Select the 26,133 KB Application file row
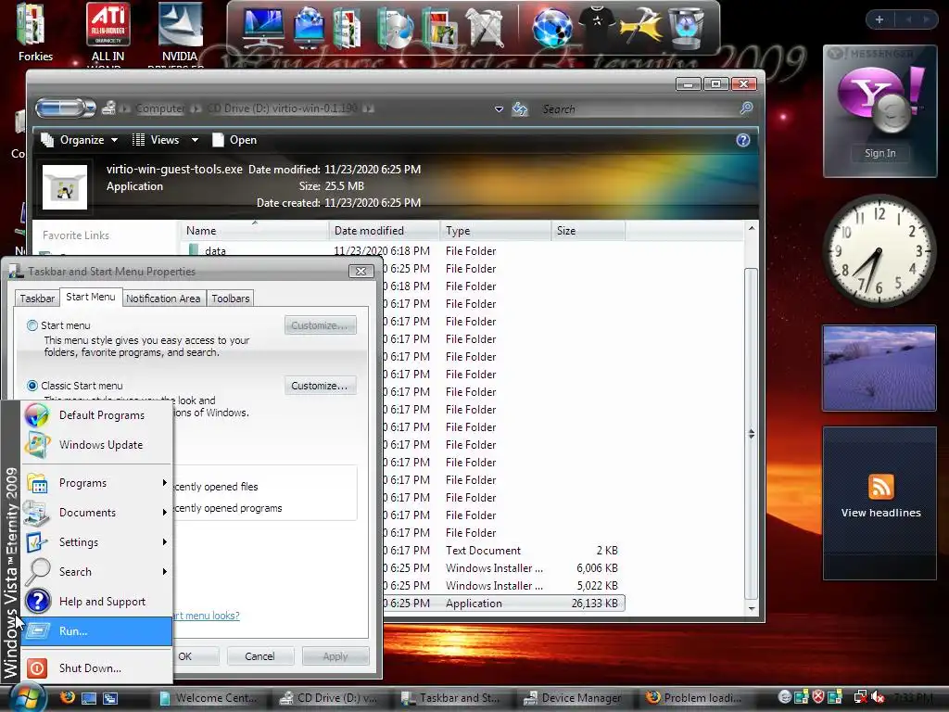Image resolution: width=949 pixels, height=712 pixels. click(502, 603)
